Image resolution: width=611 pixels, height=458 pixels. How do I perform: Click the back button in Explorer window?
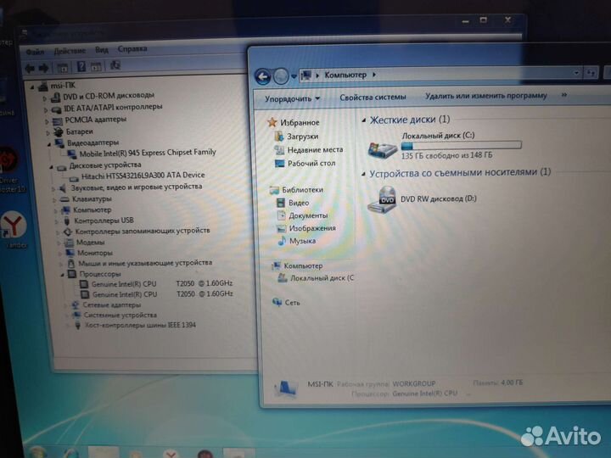262,76
